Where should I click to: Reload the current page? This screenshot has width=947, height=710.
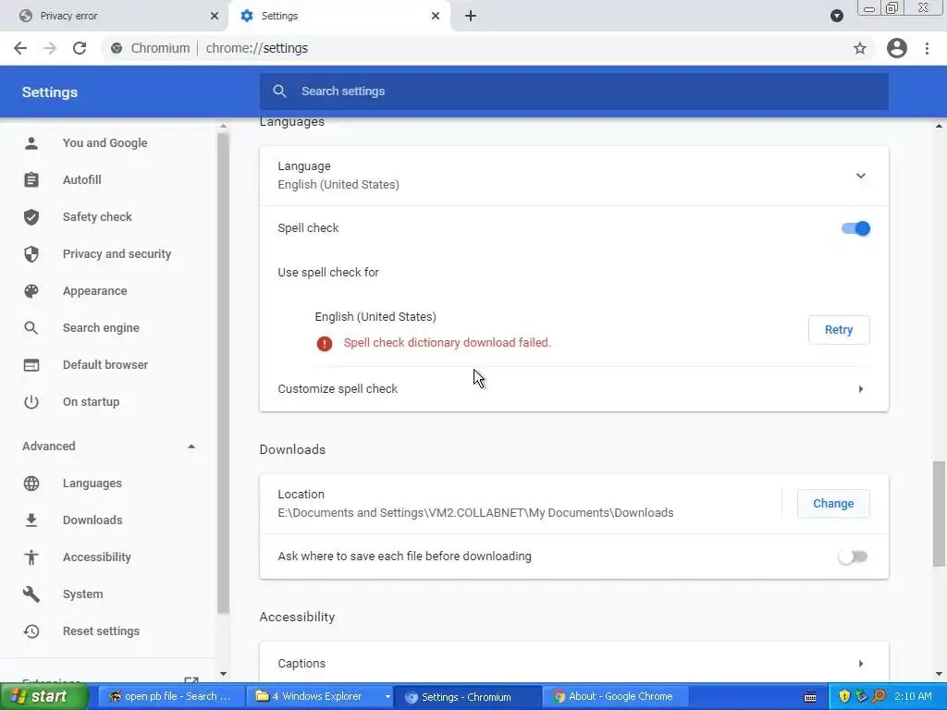(80, 48)
